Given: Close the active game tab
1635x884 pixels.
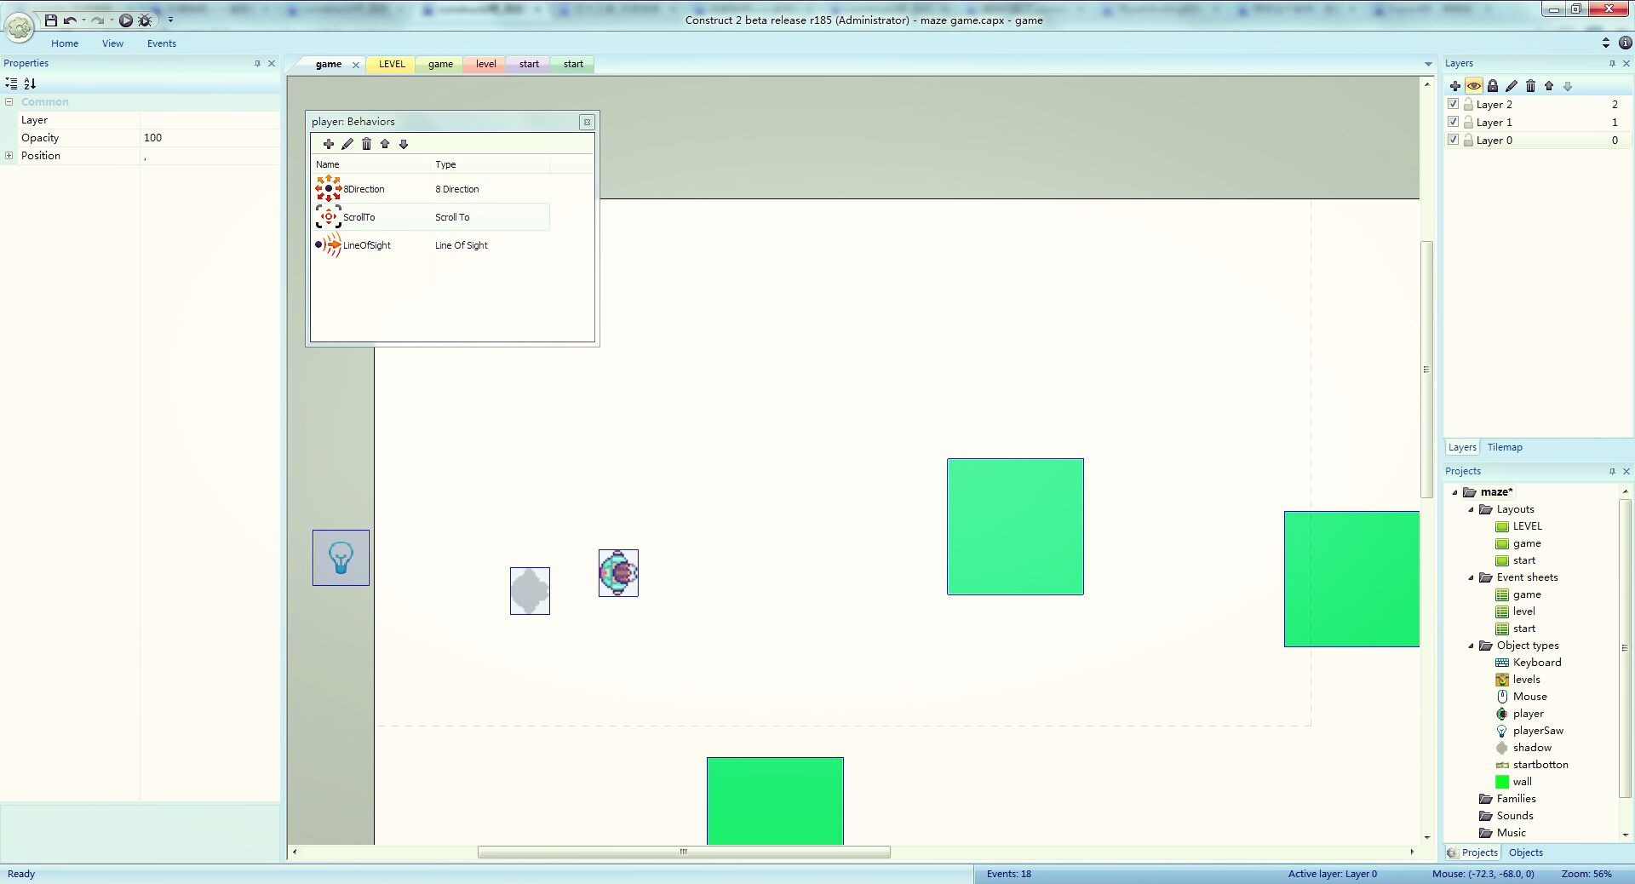Looking at the screenshot, I should click(x=356, y=65).
